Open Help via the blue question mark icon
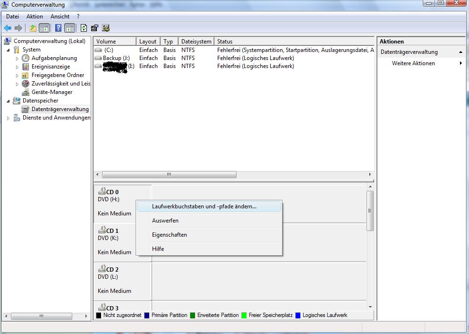Viewport: 469px width, 334px height. 58,28
